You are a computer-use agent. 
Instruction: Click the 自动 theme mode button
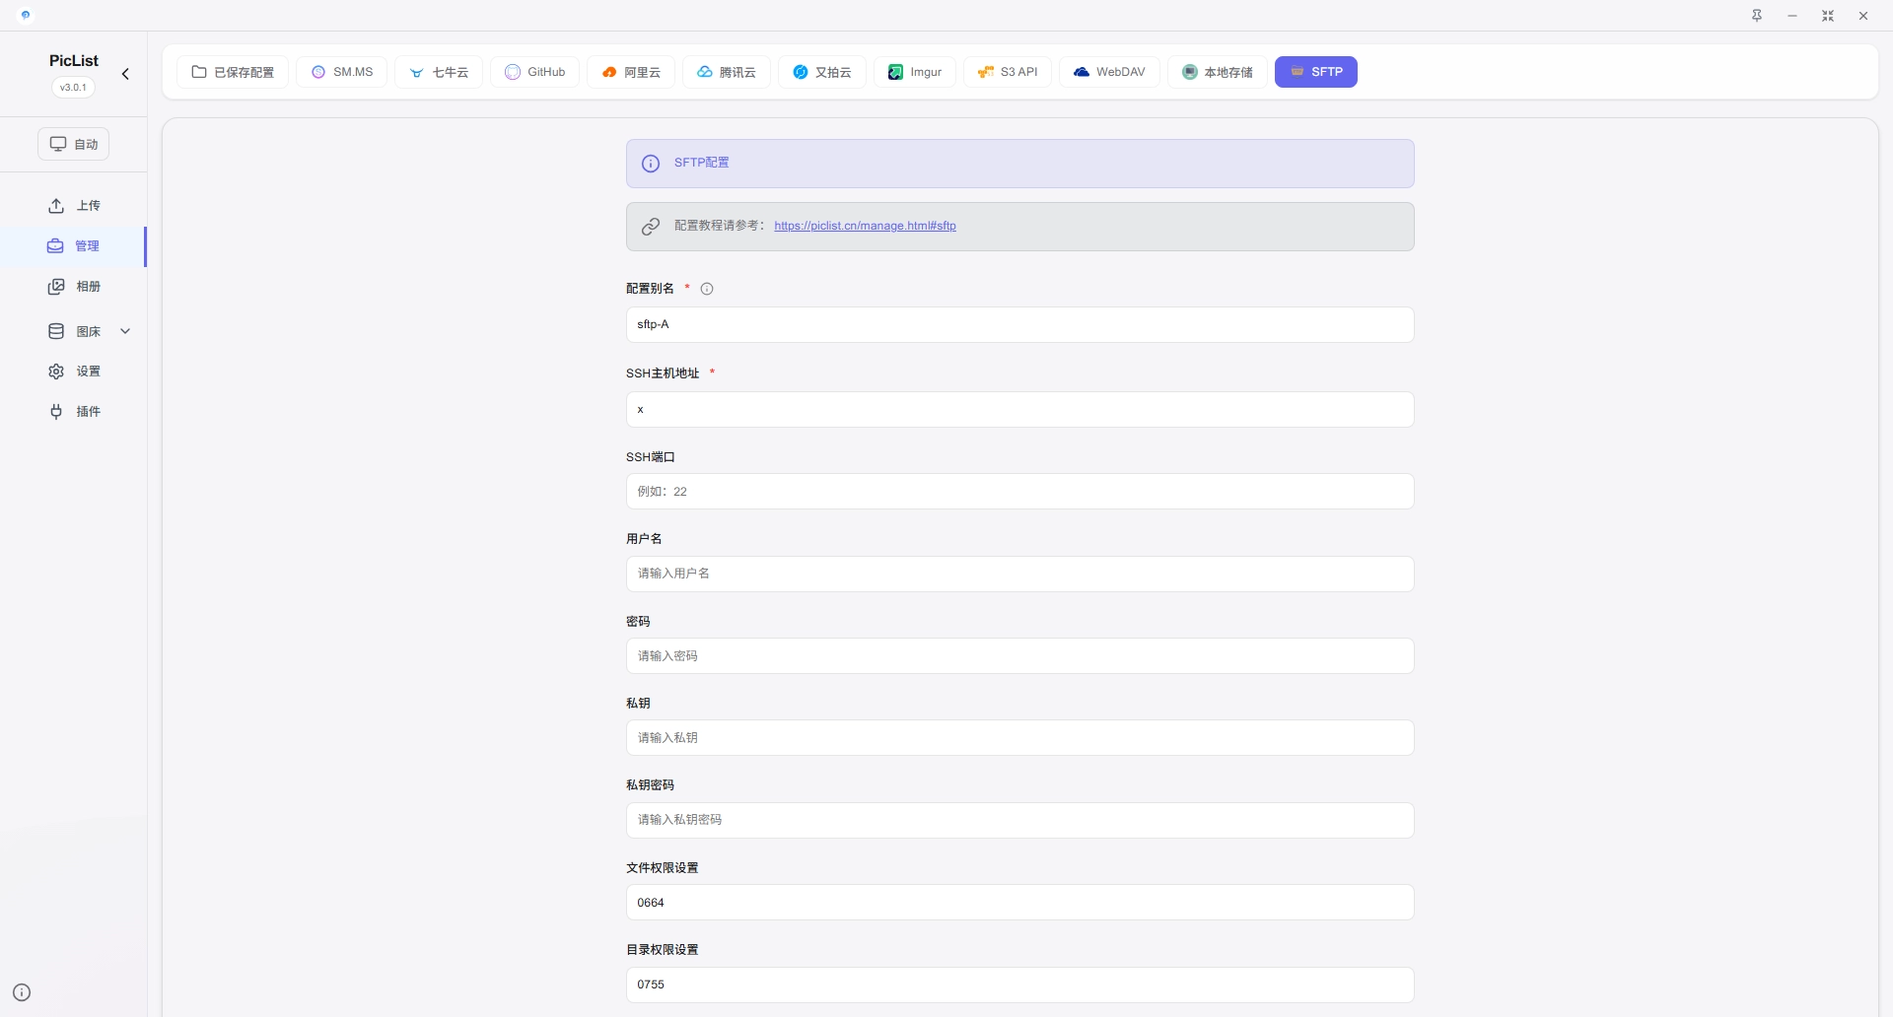click(74, 144)
